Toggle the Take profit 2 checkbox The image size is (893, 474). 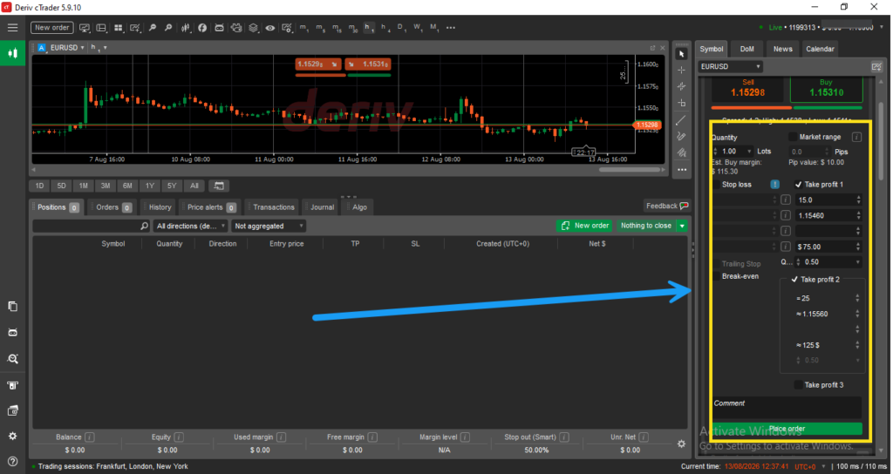[x=794, y=280]
